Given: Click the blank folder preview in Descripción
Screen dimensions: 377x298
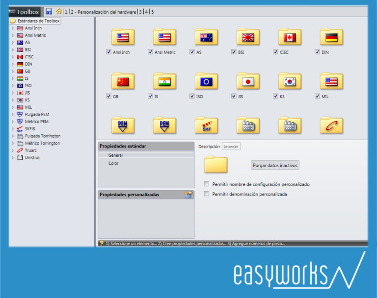Looking at the screenshot, I should 215,165.
